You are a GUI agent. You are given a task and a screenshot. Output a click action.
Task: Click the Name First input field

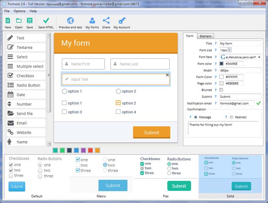click(83, 64)
